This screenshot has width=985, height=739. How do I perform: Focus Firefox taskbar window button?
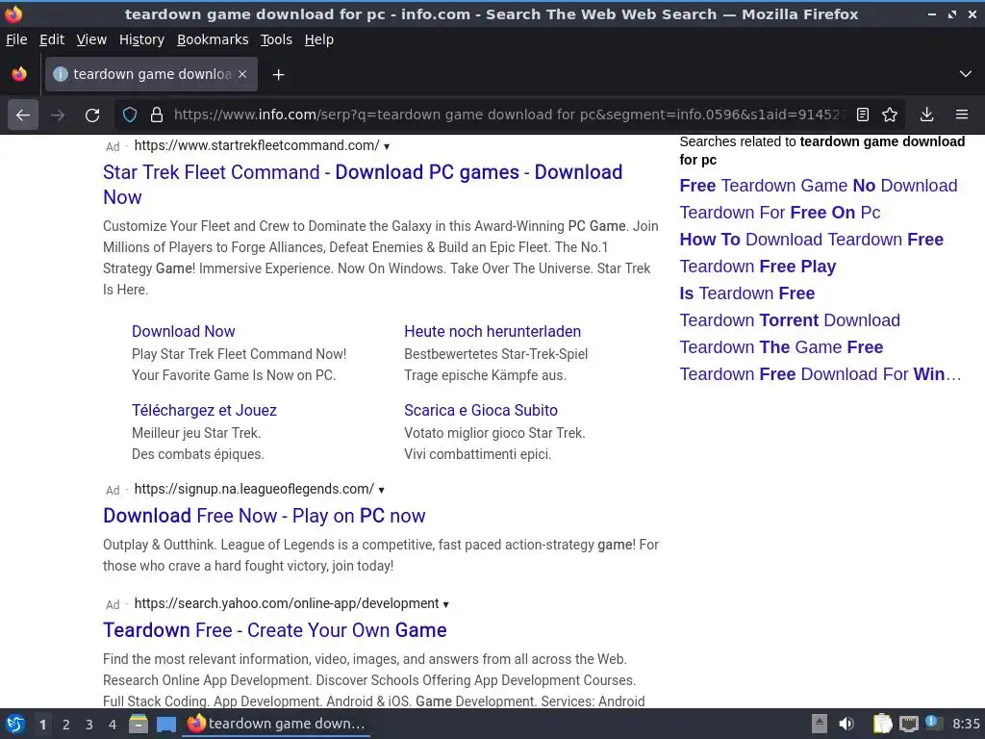pos(276,724)
